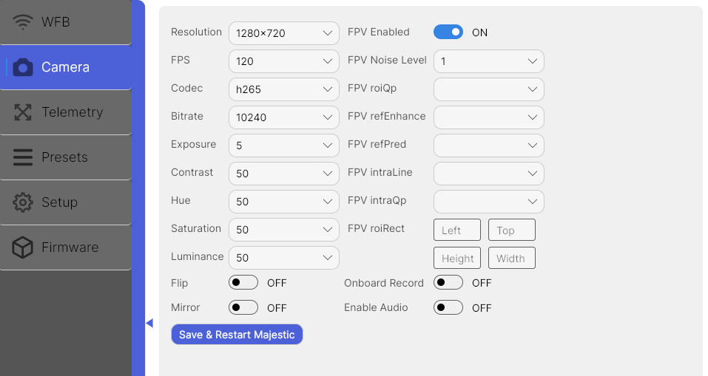Disable the FPV Enabled switch

(448, 32)
